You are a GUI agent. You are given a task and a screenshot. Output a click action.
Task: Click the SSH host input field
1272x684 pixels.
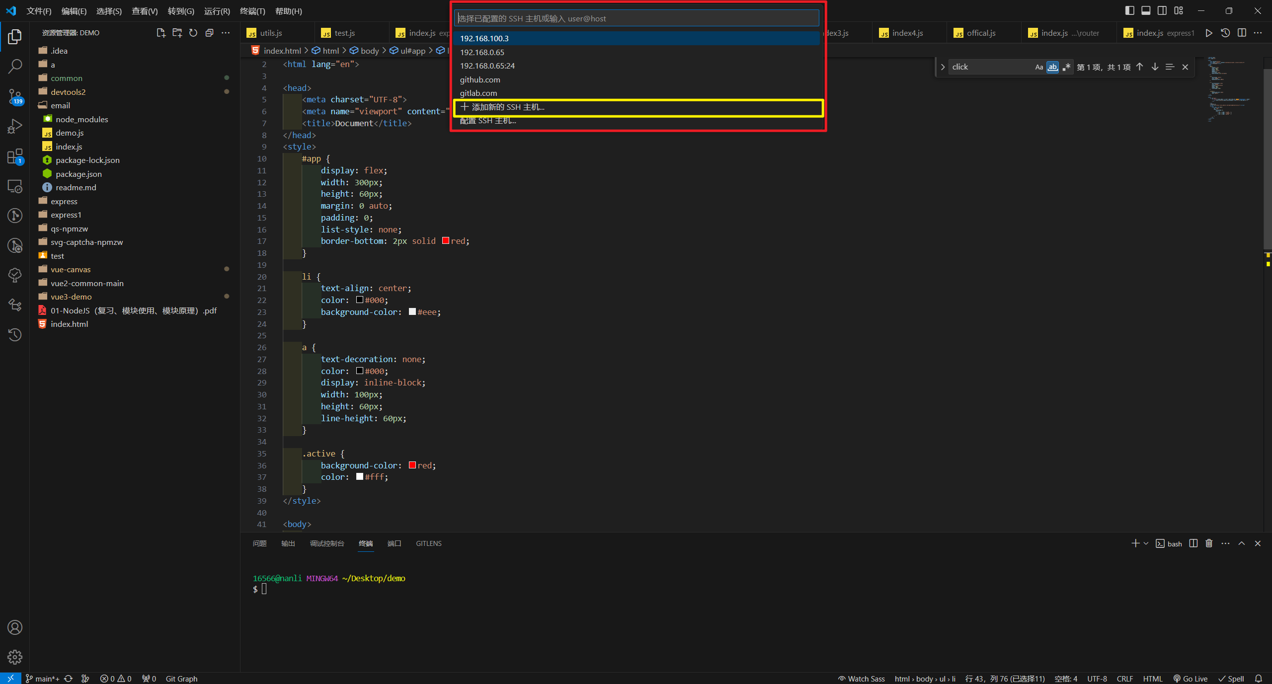(636, 18)
